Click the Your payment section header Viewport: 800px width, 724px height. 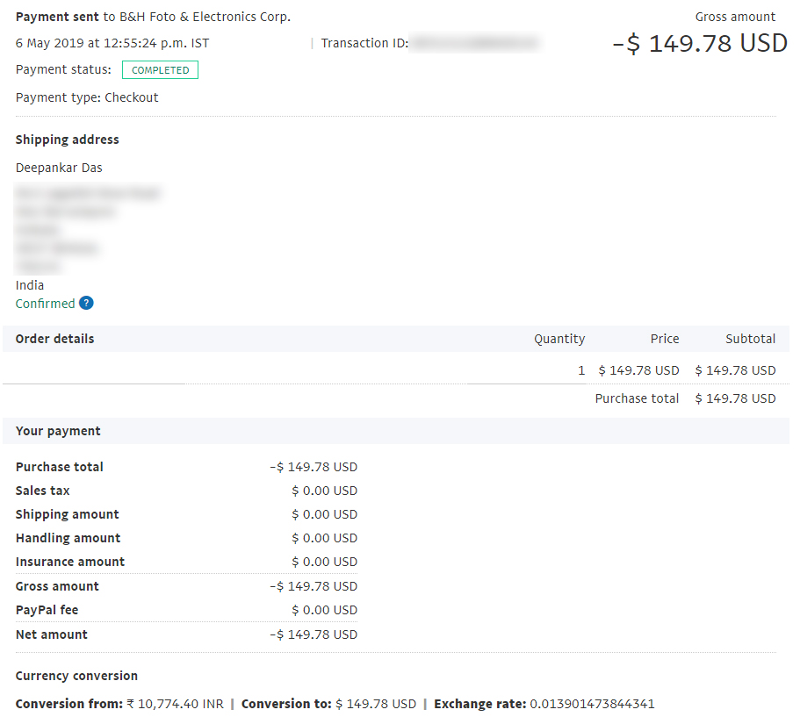pos(58,431)
